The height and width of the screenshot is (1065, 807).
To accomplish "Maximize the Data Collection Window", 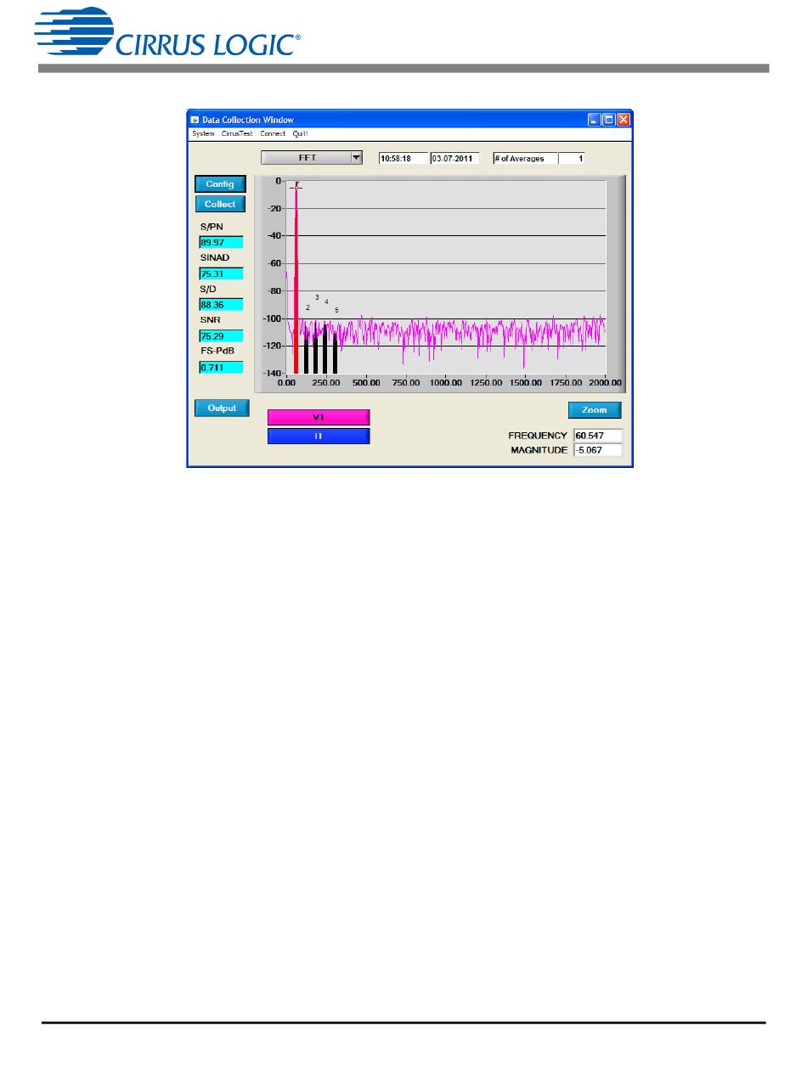I will coord(609,121).
